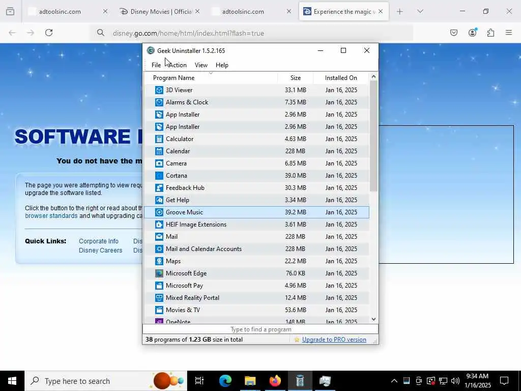521x391 pixels.
Task: Click the Geek Uninstaller title bar logo
Action: [151, 50]
